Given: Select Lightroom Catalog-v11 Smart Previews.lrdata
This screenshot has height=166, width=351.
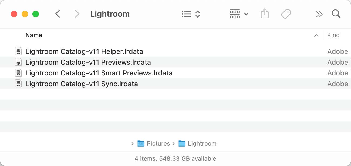Looking at the screenshot, I should point(99,73).
